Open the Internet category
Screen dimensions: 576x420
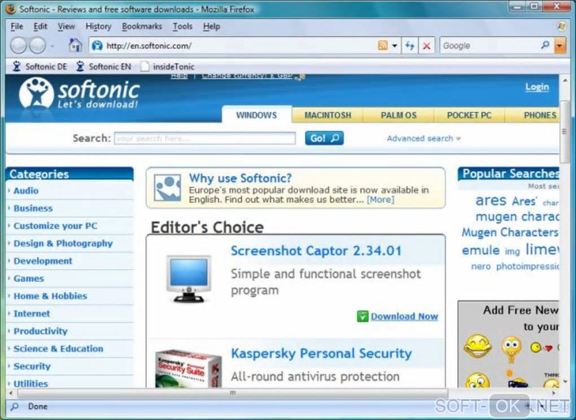pyautogui.click(x=32, y=314)
